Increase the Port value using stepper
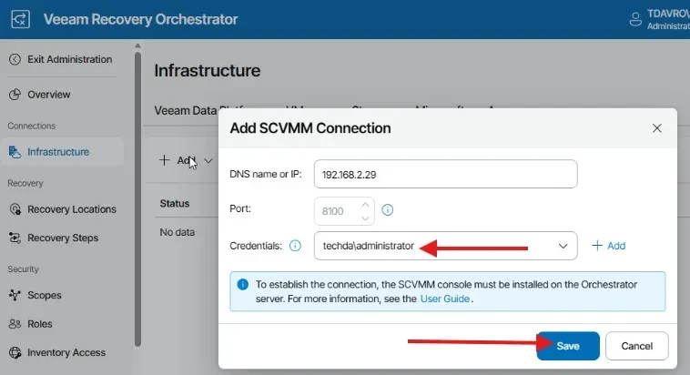This screenshot has height=375, width=690. tap(366, 204)
